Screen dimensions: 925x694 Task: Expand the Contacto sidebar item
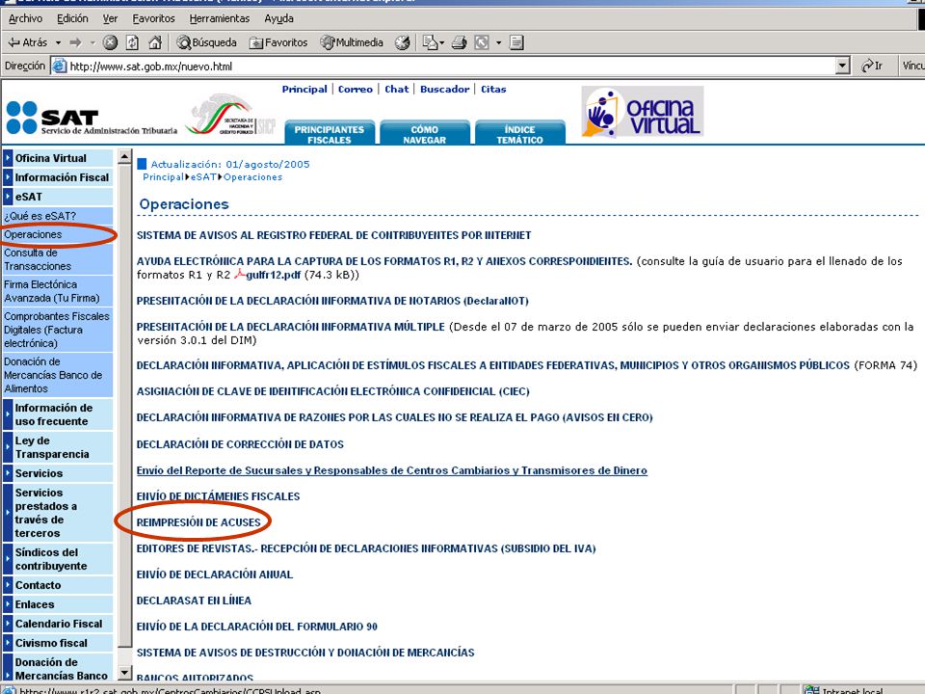[x=57, y=585]
